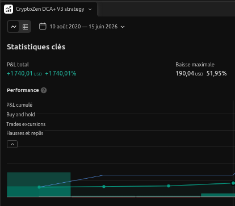Click the CryptoZen strategy chart icon
Viewport: 235px width, 206px height.
pyautogui.click(x=9, y=9)
